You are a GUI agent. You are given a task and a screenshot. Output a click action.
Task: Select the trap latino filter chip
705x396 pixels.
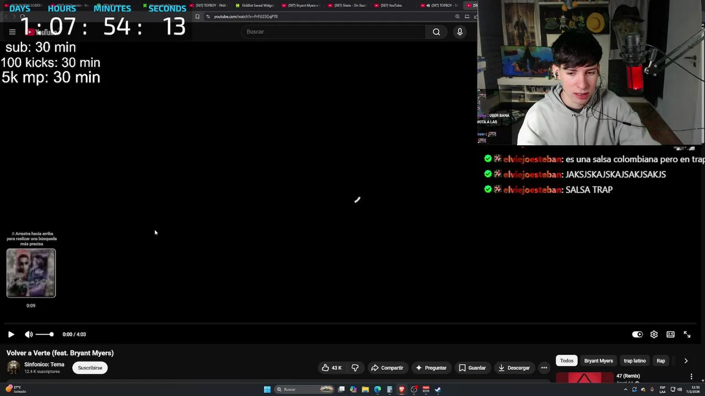[x=634, y=361]
